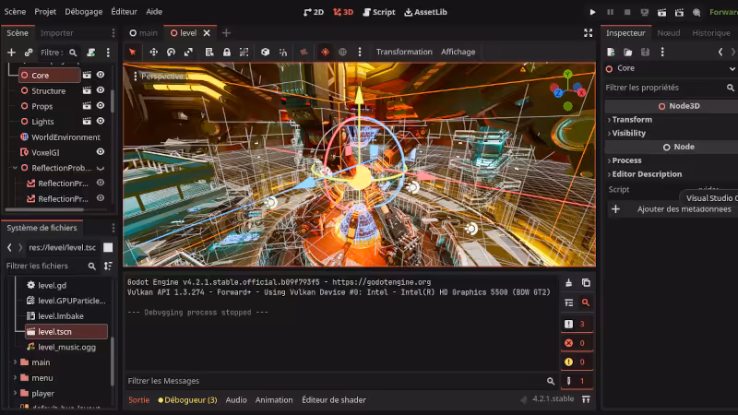Open the AssetLib workspace
738x415 pixels.
426,12
